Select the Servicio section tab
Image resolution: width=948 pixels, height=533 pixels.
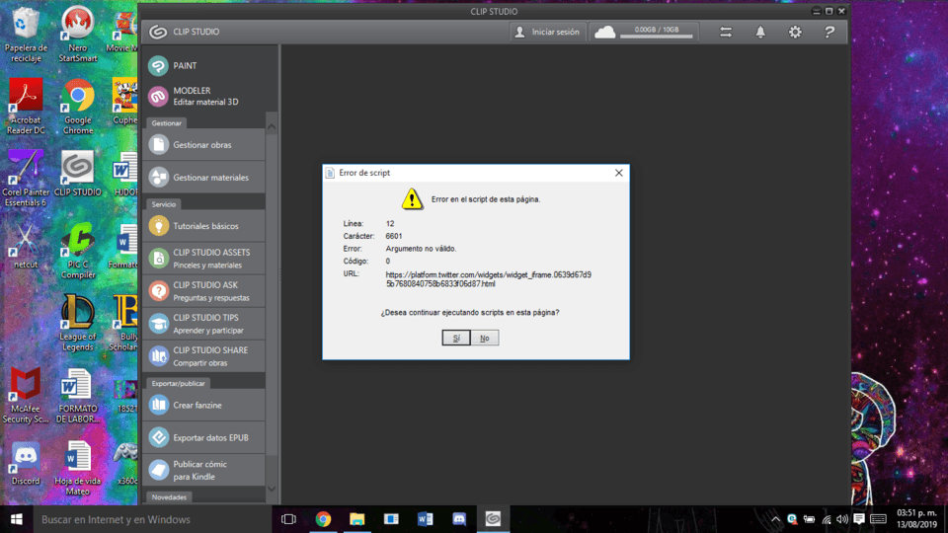(164, 204)
